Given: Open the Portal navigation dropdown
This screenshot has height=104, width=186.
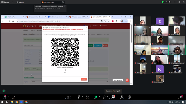Looking at the screenshot, I should (32, 30).
